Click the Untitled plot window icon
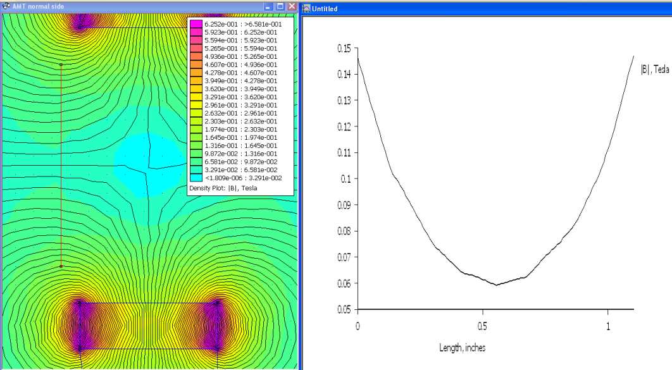 [306, 9]
